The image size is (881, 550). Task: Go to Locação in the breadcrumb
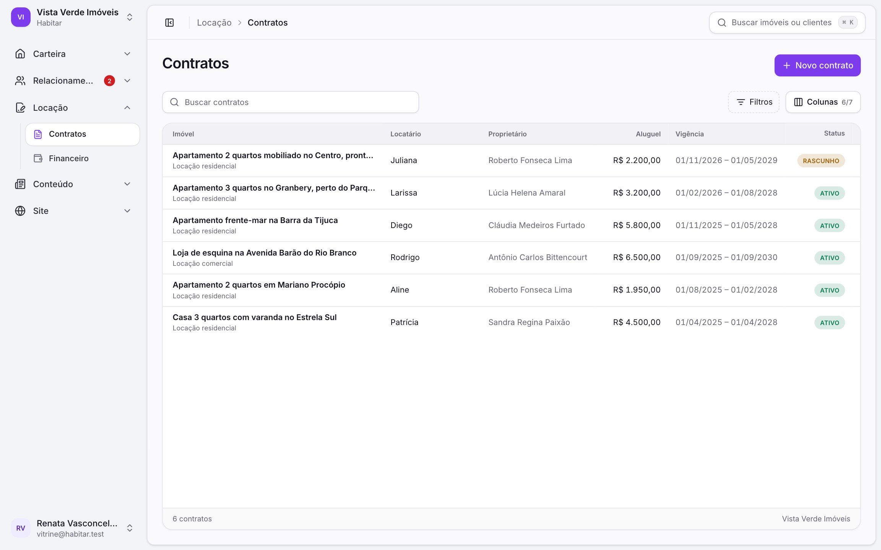(214, 23)
